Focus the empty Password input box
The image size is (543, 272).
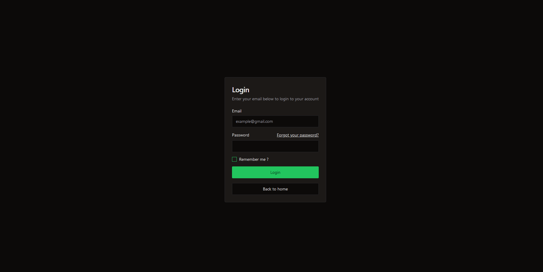[x=275, y=146]
